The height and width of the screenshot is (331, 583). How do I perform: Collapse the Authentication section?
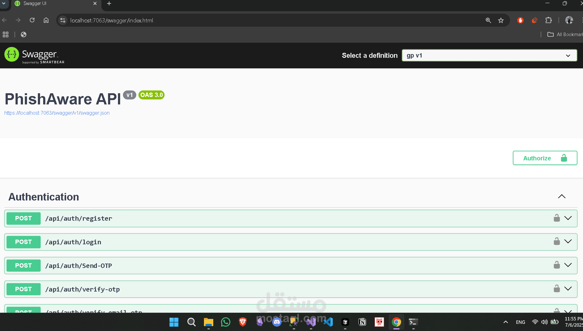[x=562, y=196]
